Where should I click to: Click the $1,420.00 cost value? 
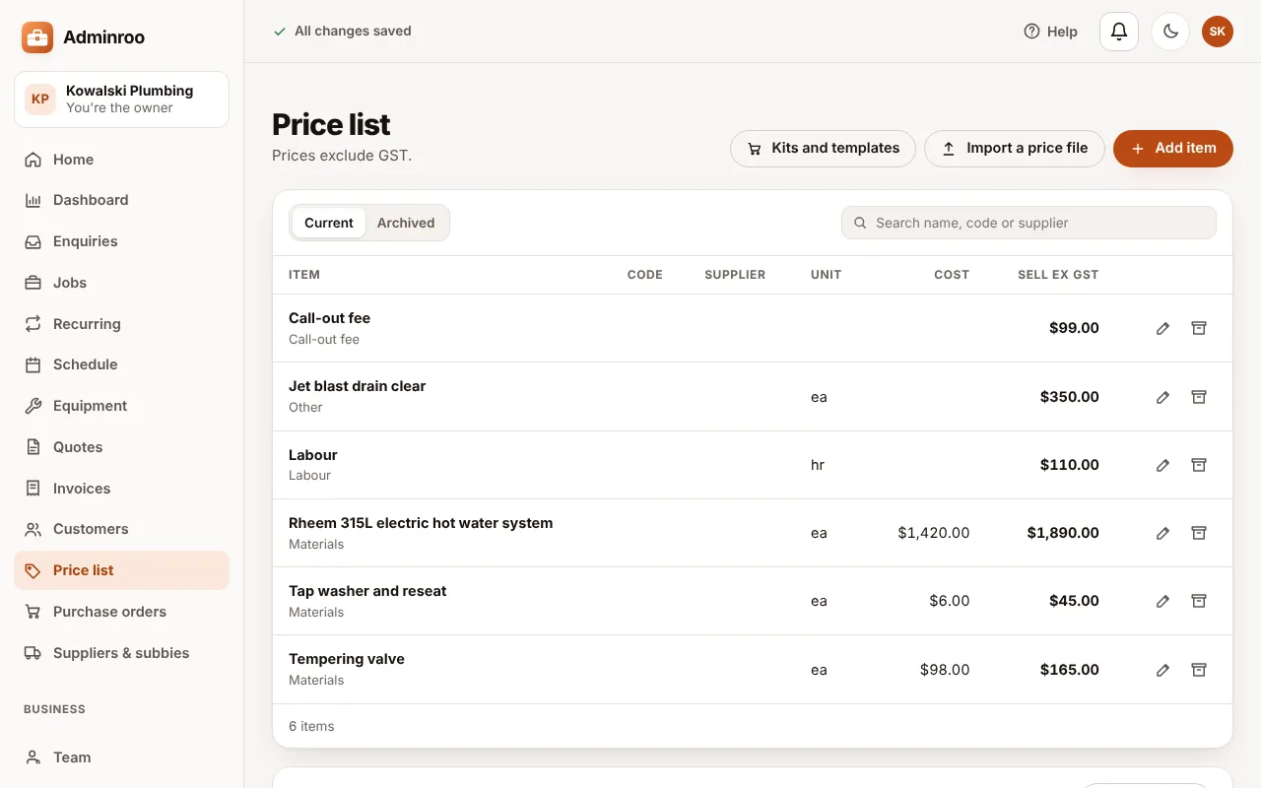click(x=934, y=533)
